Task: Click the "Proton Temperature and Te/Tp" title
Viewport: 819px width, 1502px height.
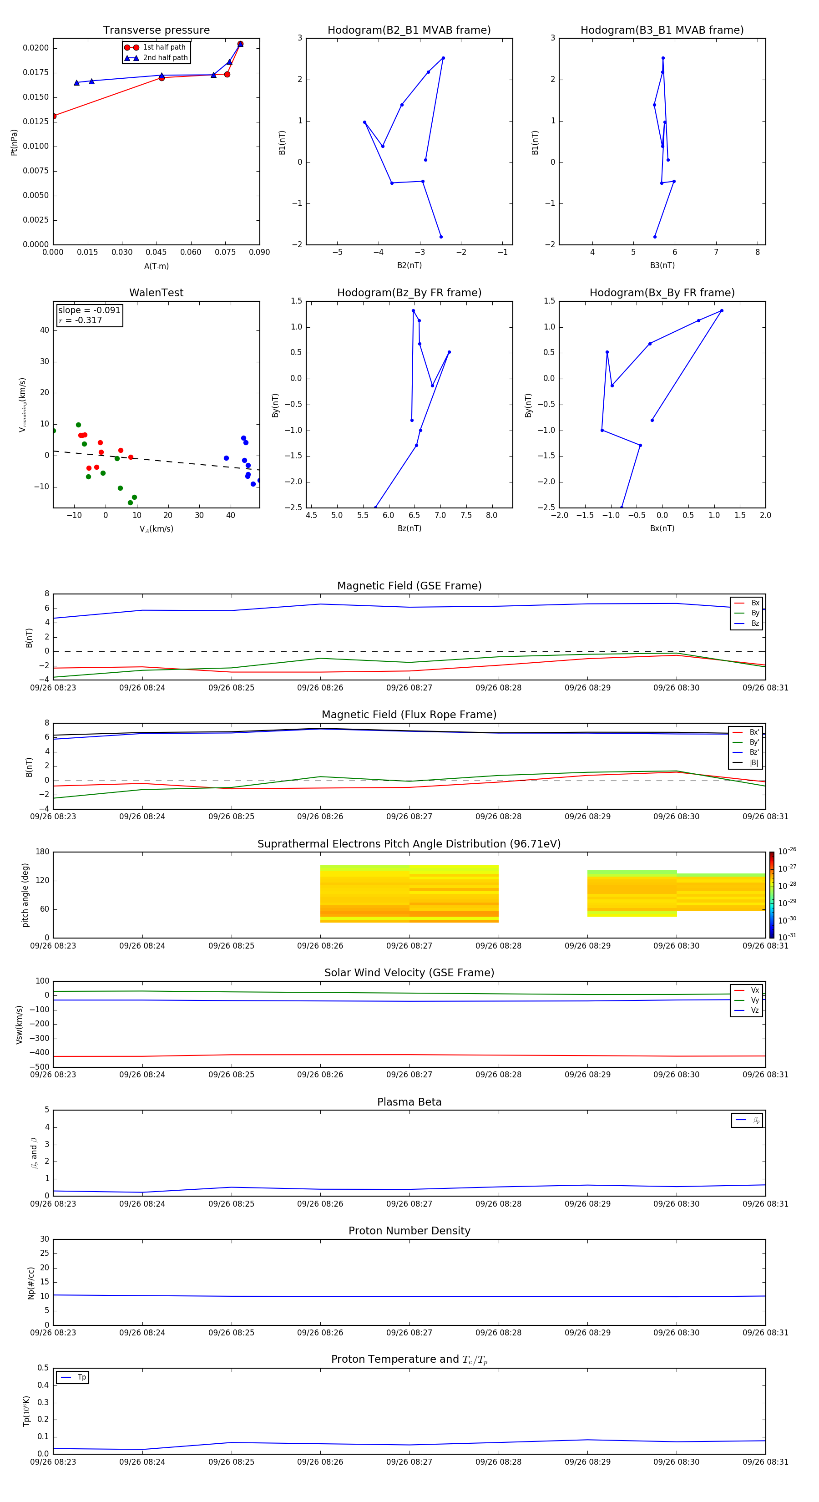Action: pos(409,1360)
